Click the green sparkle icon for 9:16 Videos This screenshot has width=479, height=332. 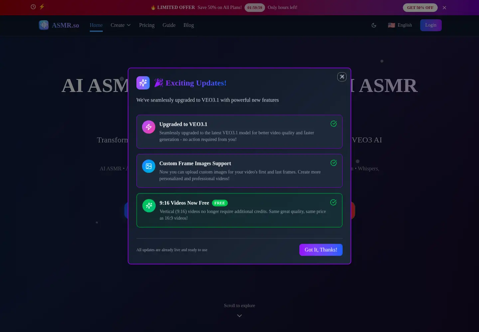[x=149, y=206]
